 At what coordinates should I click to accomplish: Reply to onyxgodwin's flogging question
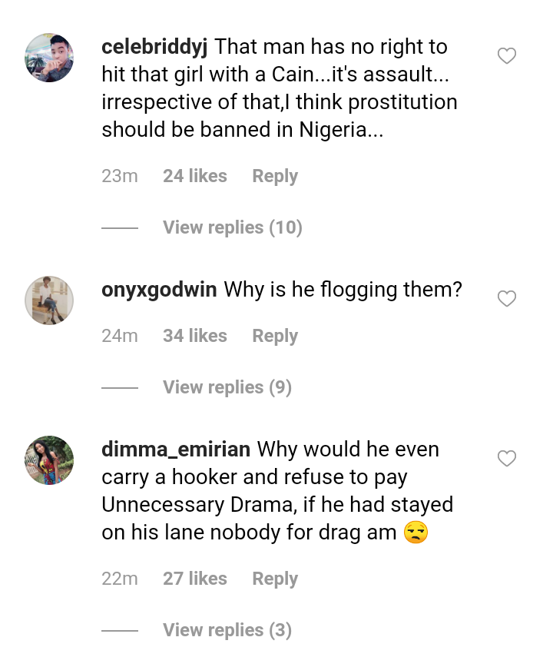click(274, 336)
